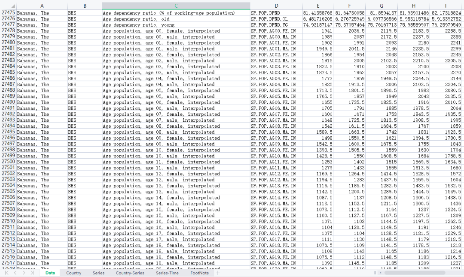
Task: Click value 1145.5 in row 27517
Action: click(349, 263)
